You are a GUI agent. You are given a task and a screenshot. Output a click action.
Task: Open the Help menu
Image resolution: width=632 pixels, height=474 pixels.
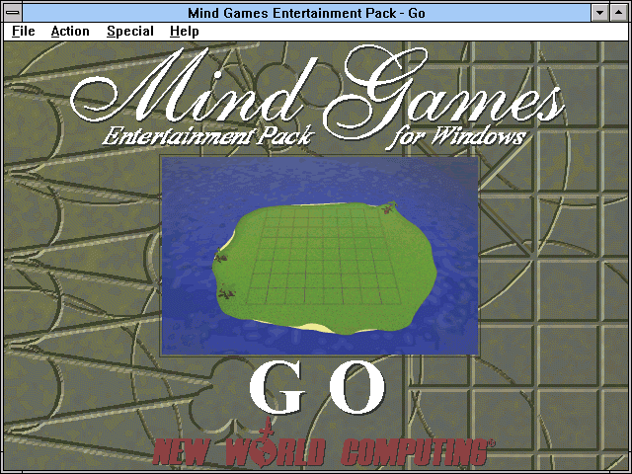coord(185,32)
